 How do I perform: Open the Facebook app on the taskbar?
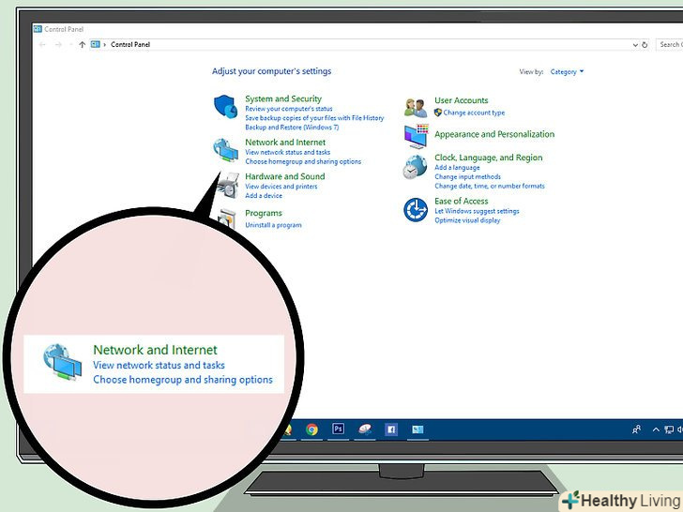[x=391, y=429]
